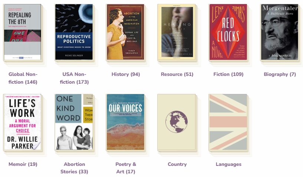Browse the History (94) category

126,74
